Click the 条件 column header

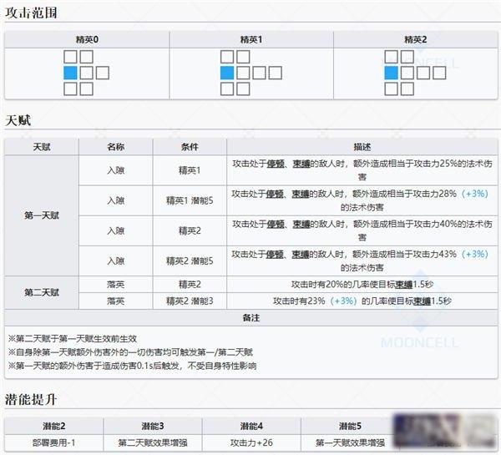coord(190,147)
